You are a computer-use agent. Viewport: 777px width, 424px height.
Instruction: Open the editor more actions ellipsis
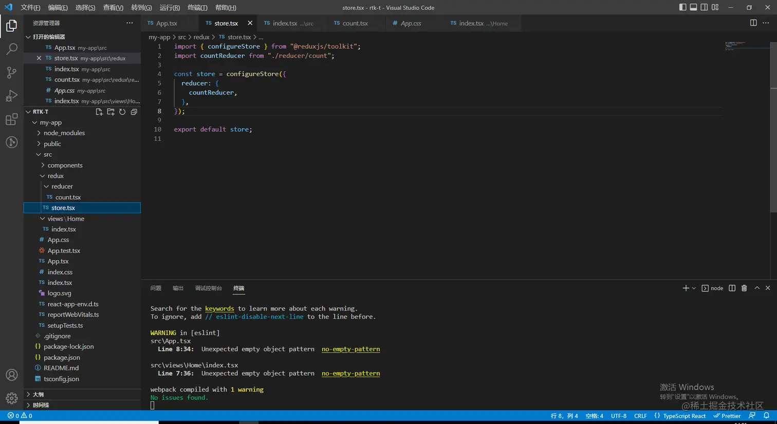(x=766, y=23)
